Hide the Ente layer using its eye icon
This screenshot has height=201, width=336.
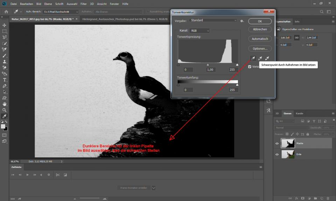click(x=277, y=154)
